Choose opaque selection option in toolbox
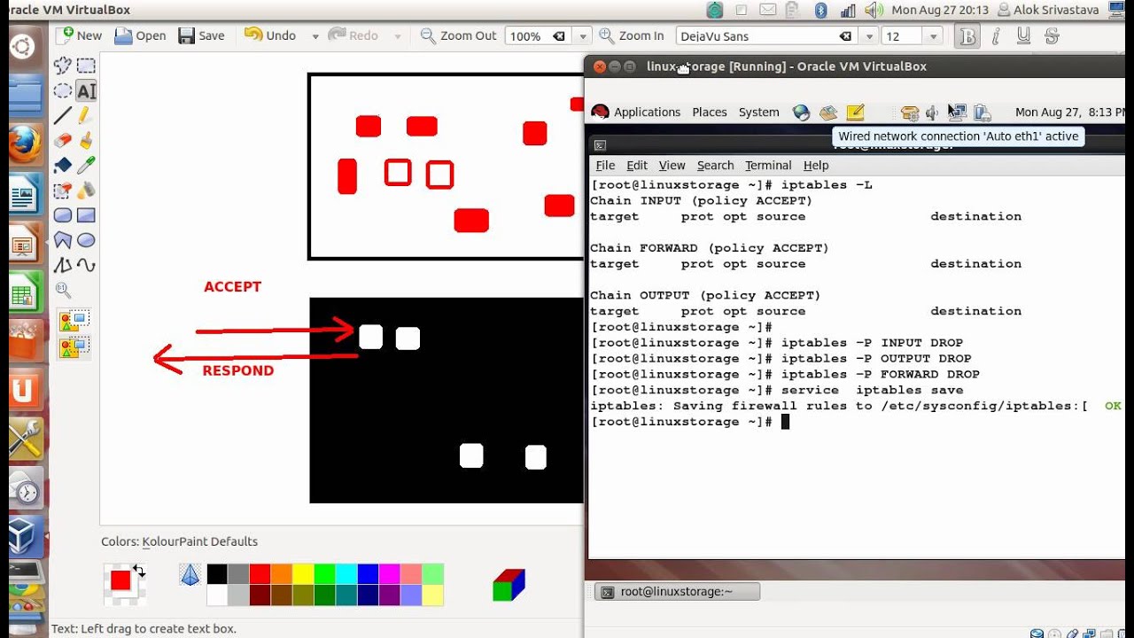1134x638 pixels. tap(74, 320)
